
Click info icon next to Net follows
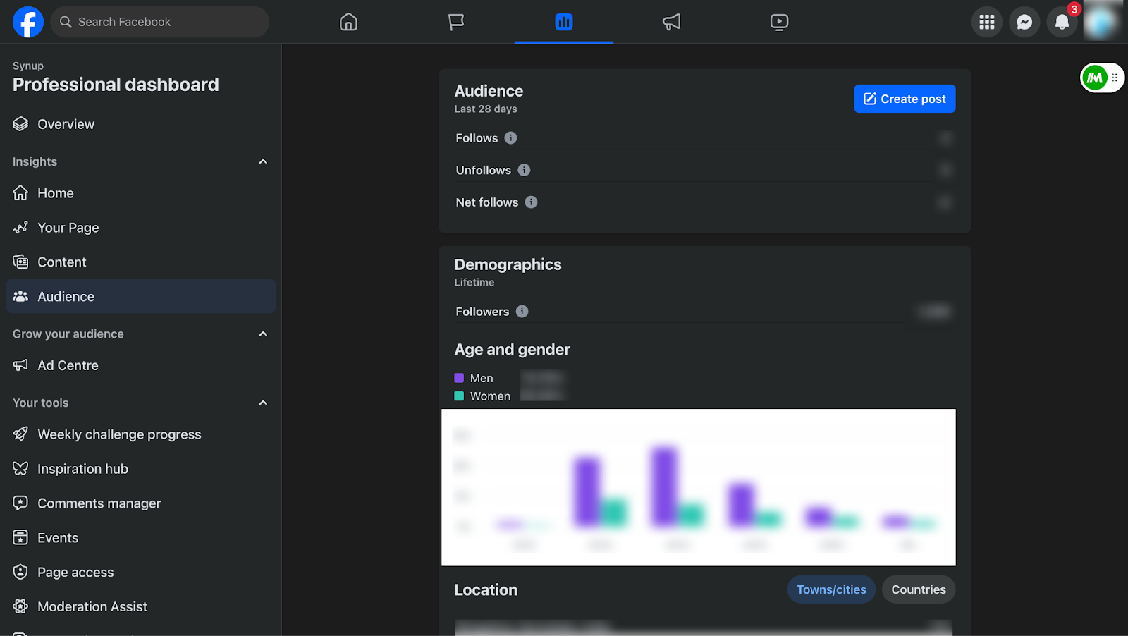(531, 202)
